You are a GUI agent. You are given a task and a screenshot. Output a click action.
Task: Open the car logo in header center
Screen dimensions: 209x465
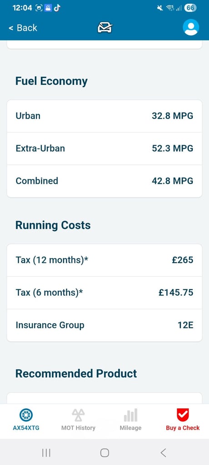click(x=105, y=28)
